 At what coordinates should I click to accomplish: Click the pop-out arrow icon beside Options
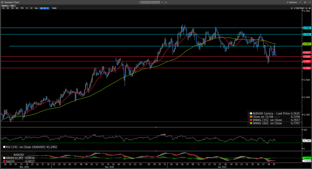tap(300, 2)
